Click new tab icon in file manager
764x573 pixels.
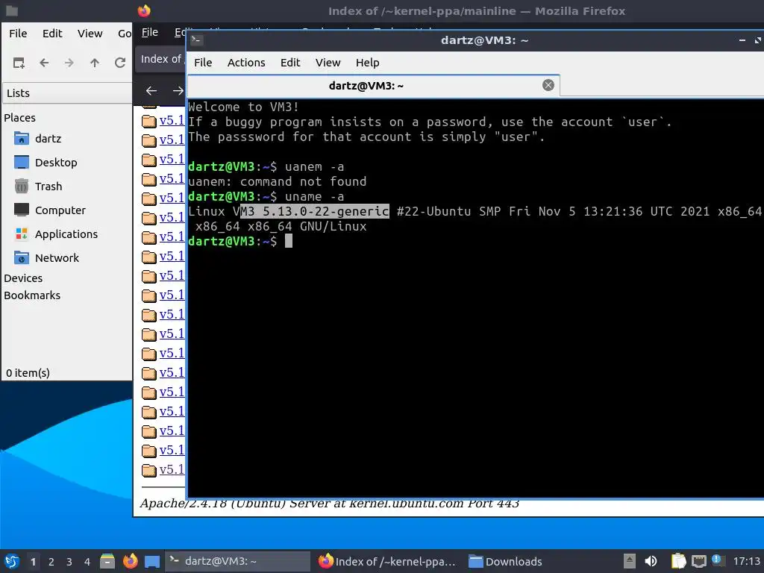click(x=19, y=63)
